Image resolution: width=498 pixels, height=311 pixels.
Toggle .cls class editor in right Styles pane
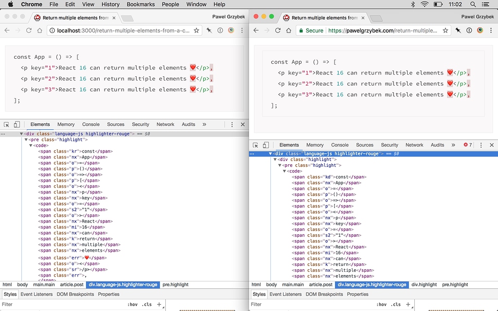(x=395, y=304)
